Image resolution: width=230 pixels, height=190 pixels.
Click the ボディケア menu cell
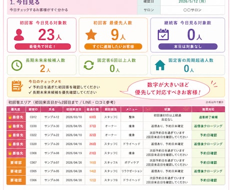(x=131, y=162)
